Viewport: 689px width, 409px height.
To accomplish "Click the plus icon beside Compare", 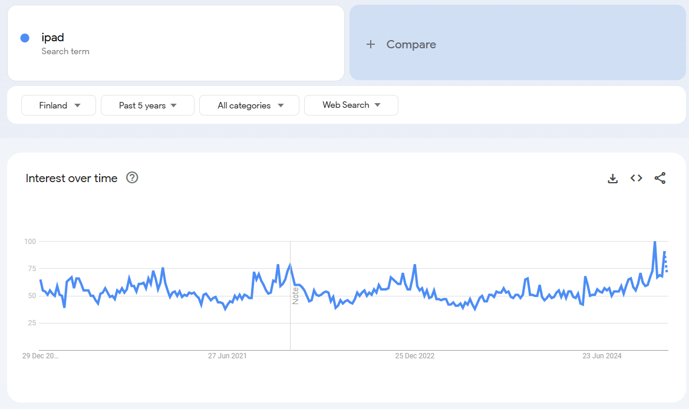I will pos(370,45).
